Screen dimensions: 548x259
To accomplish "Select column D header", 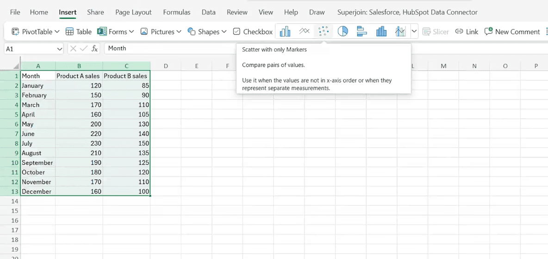I will pyautogui.click(x=166, y=66).
